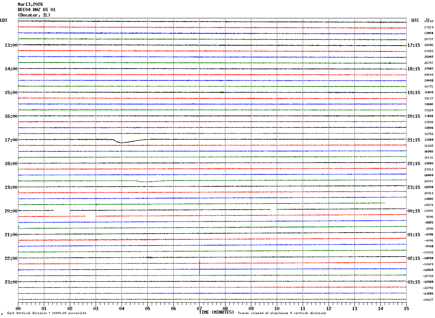Click the traces clipped footnote text
The image size is (435, 318).
click(282, 313)
